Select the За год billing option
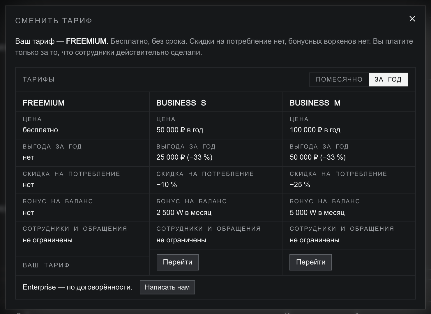The height and width of the screenshot is (314, 431). coord(388,80)
